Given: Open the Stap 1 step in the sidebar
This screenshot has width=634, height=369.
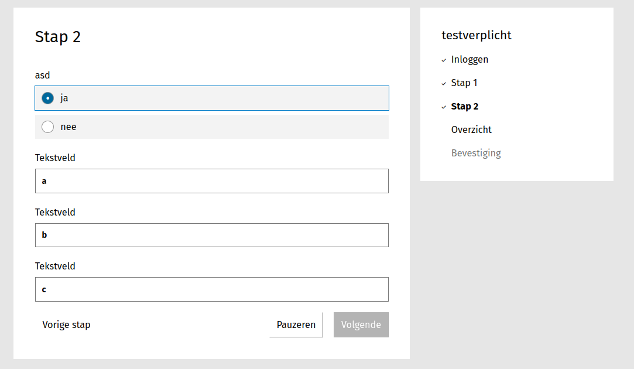Looking at the screenshot, I should point(464,83).
